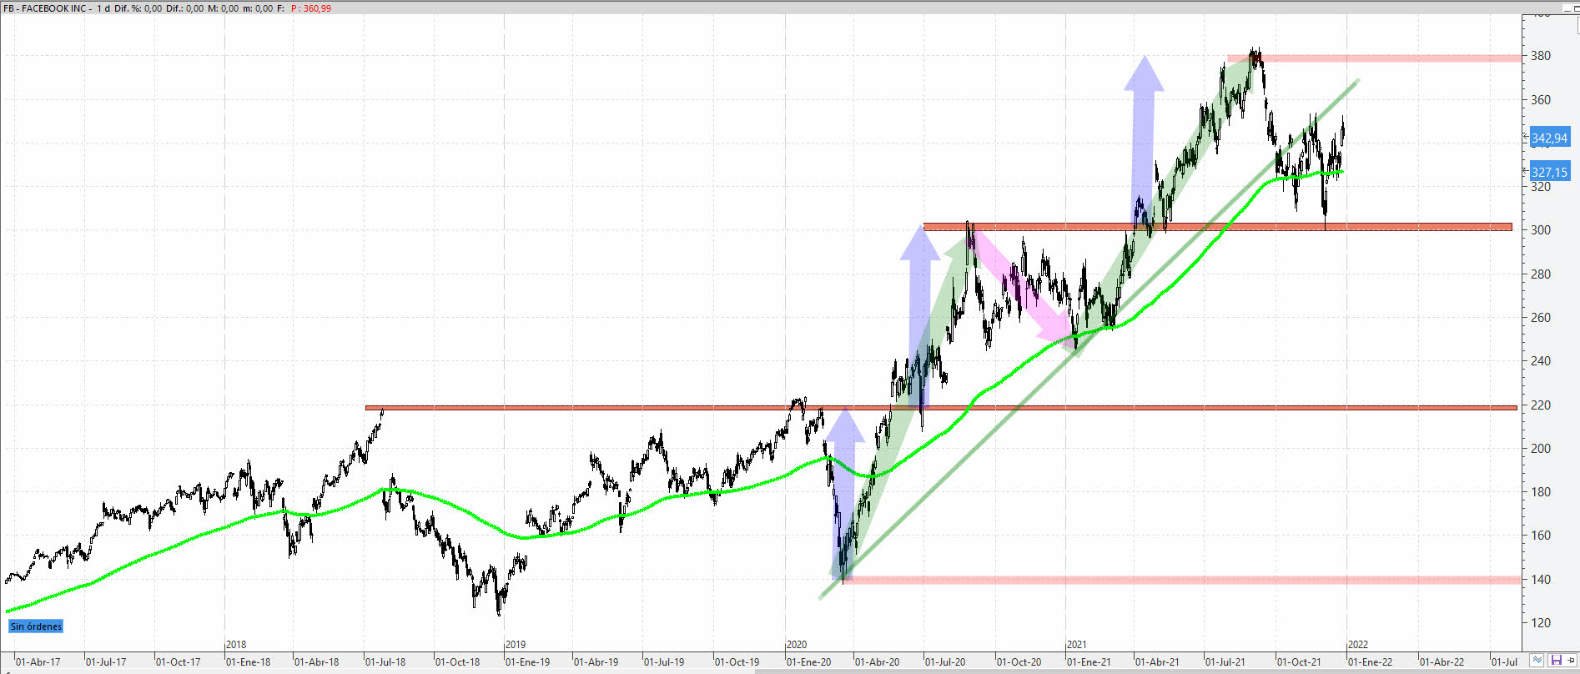Click the blue double-chevron icon on time axis
1580x674 pixels.
coord(1537,661)
